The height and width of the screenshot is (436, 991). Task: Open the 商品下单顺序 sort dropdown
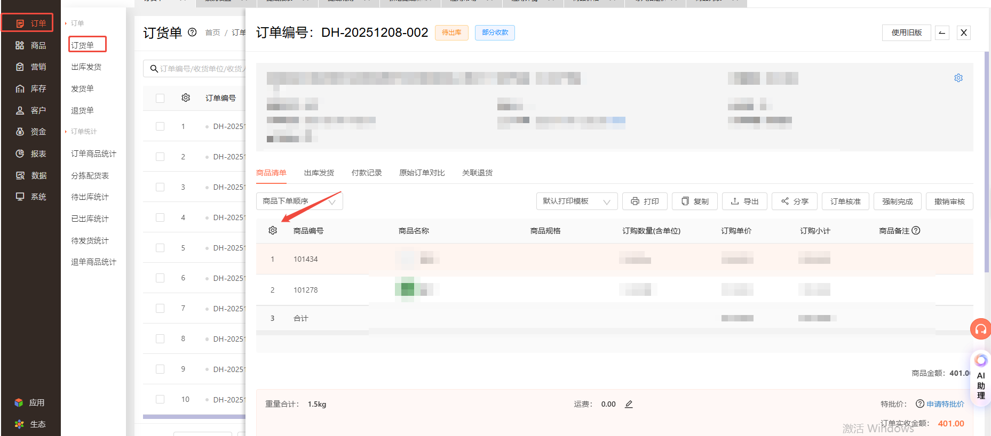299,201
